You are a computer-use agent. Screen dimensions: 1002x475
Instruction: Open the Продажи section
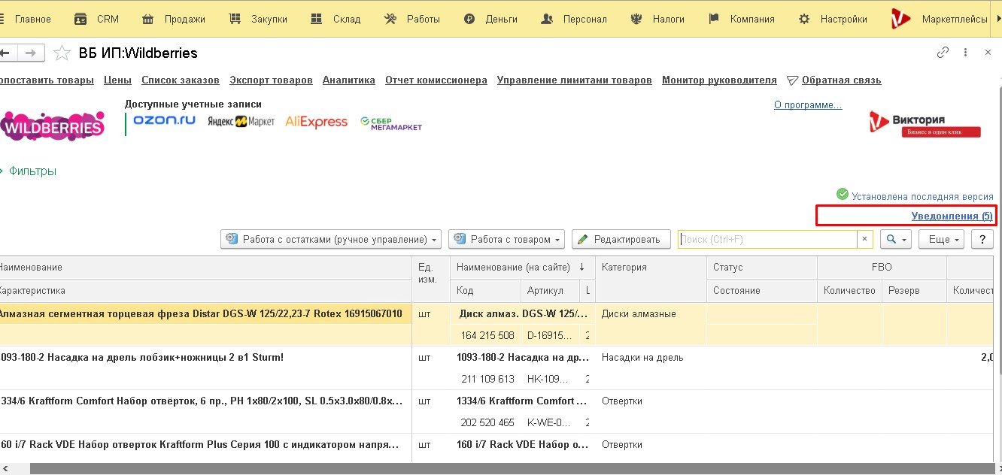pos(172,19)
